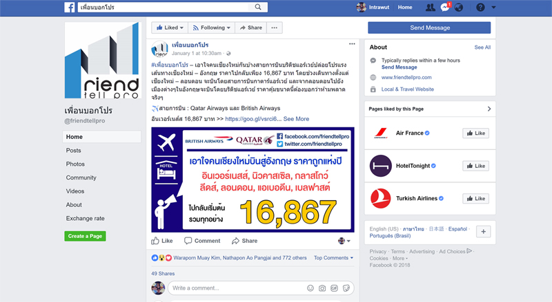552x302 pixels.
Task: Click the green Create a Page button
Action: (x=85, y=236)
